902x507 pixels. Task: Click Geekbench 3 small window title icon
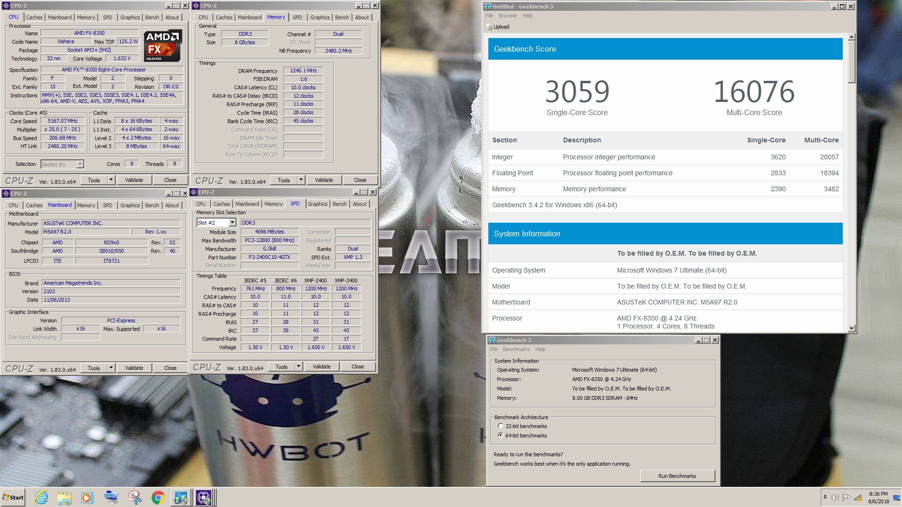click(x=492, y=340)
